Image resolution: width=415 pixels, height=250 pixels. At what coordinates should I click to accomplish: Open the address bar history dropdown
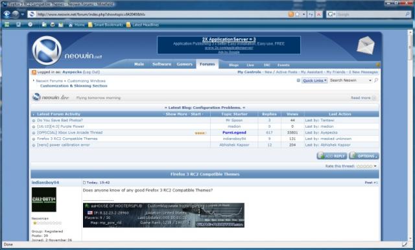click(303, 14)
